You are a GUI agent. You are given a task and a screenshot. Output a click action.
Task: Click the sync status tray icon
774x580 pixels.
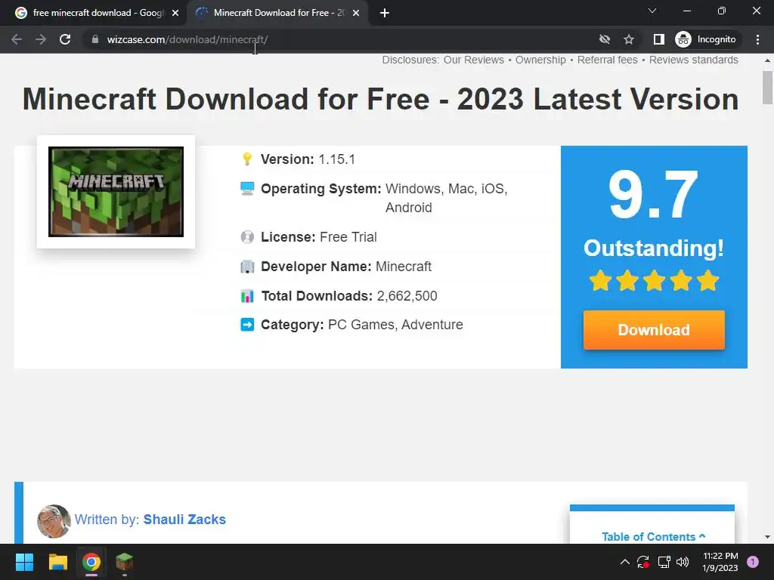[642, 562]
